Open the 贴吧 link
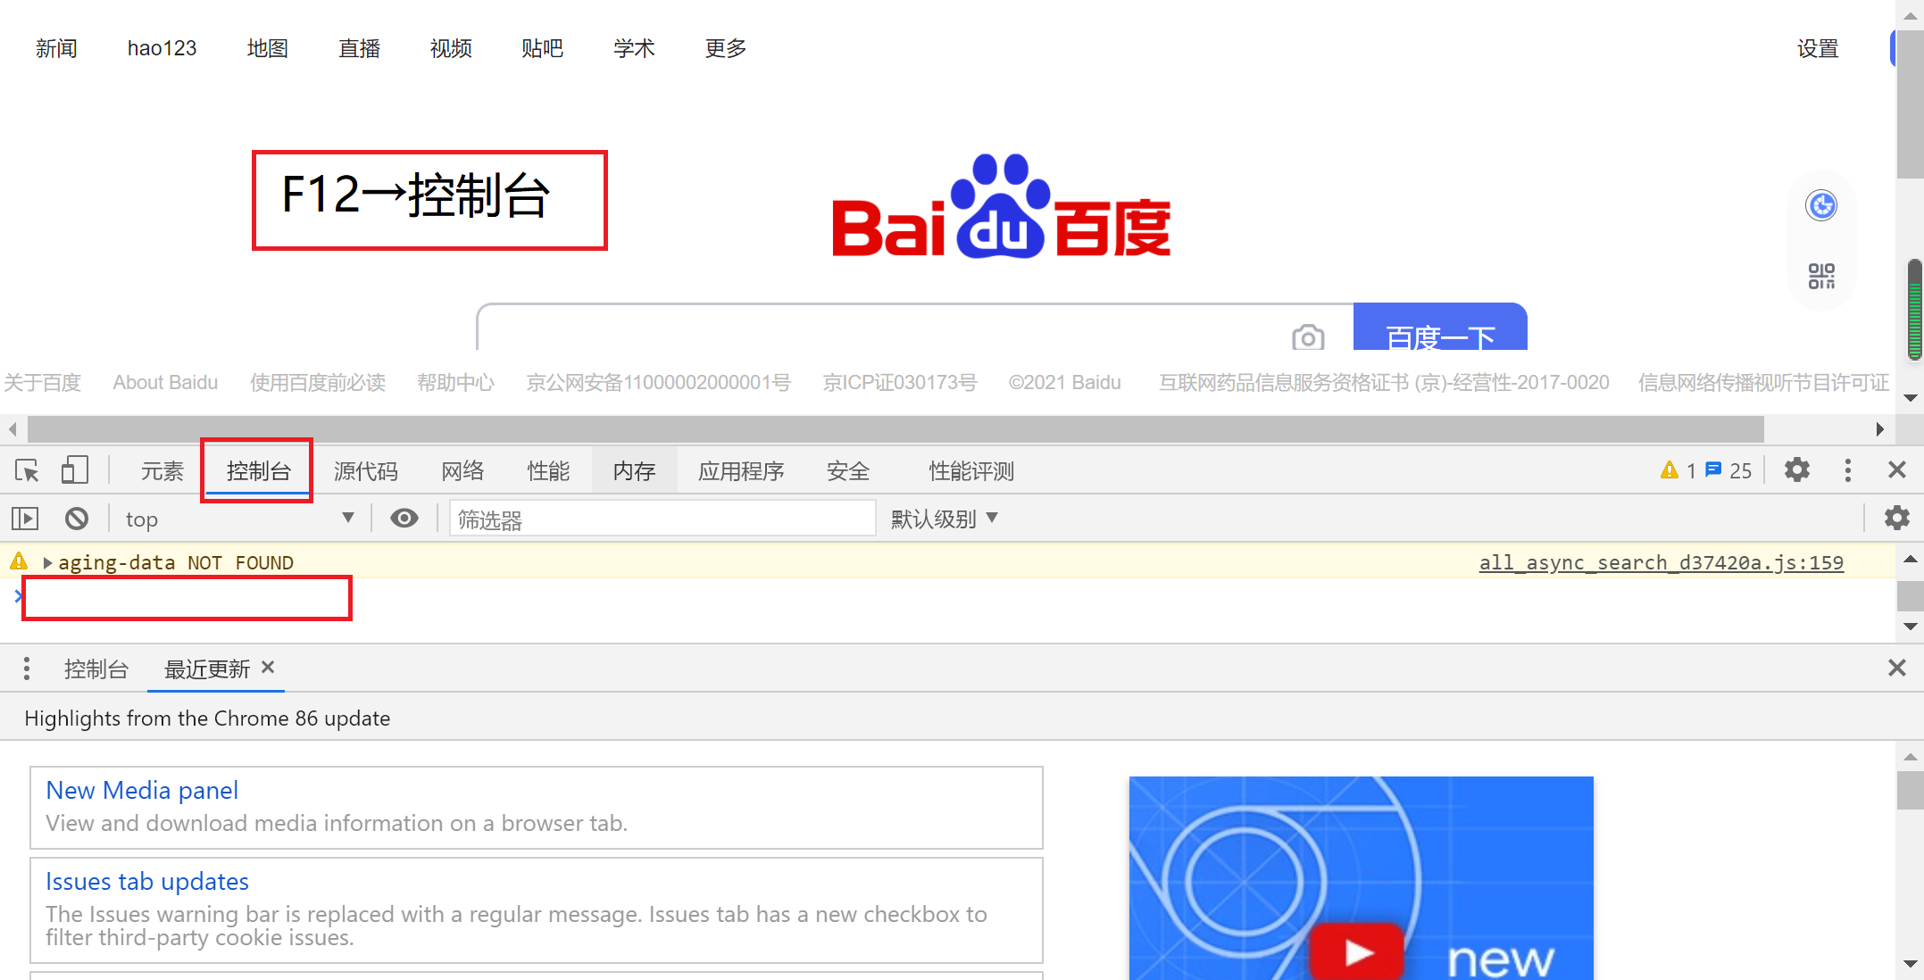This screenshot has width=1924, height=980. [543, 48]
